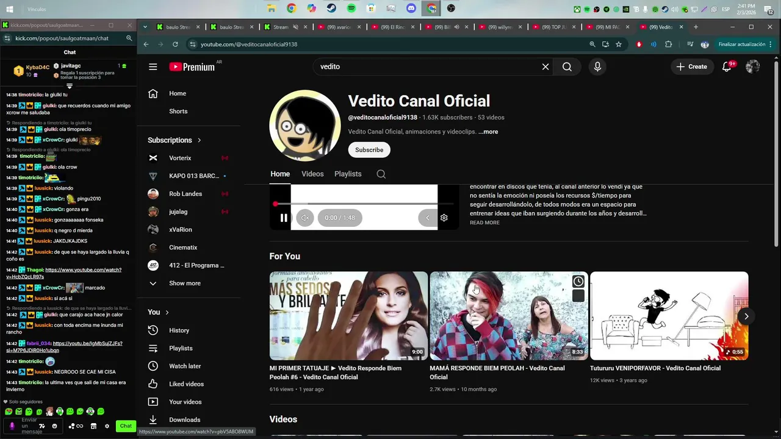Viewport: 781px width, 439px height.
Task: Bookmark this page with the star icon
Action: pos(619,45)
